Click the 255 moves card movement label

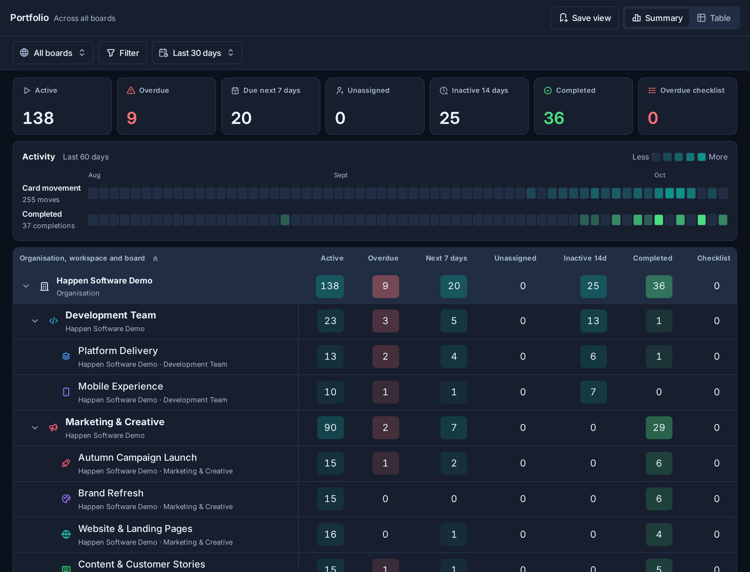[x=41, y=200]
